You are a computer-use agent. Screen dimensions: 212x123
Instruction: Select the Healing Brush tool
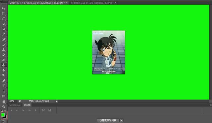(x=4, y=40)
